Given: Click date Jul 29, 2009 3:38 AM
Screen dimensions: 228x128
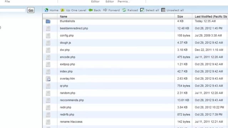Looking at the screenshot, I should pos(208,36).
